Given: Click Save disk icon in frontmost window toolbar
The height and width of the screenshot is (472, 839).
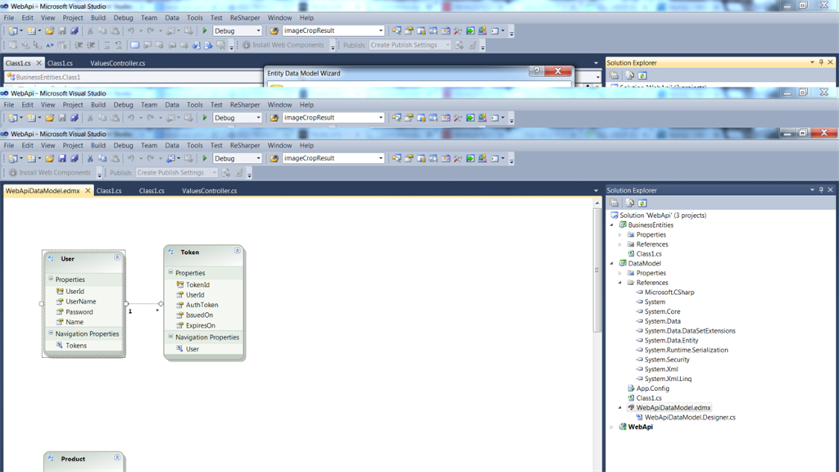Looking at the screenshot, I should [x=62, y=158].
